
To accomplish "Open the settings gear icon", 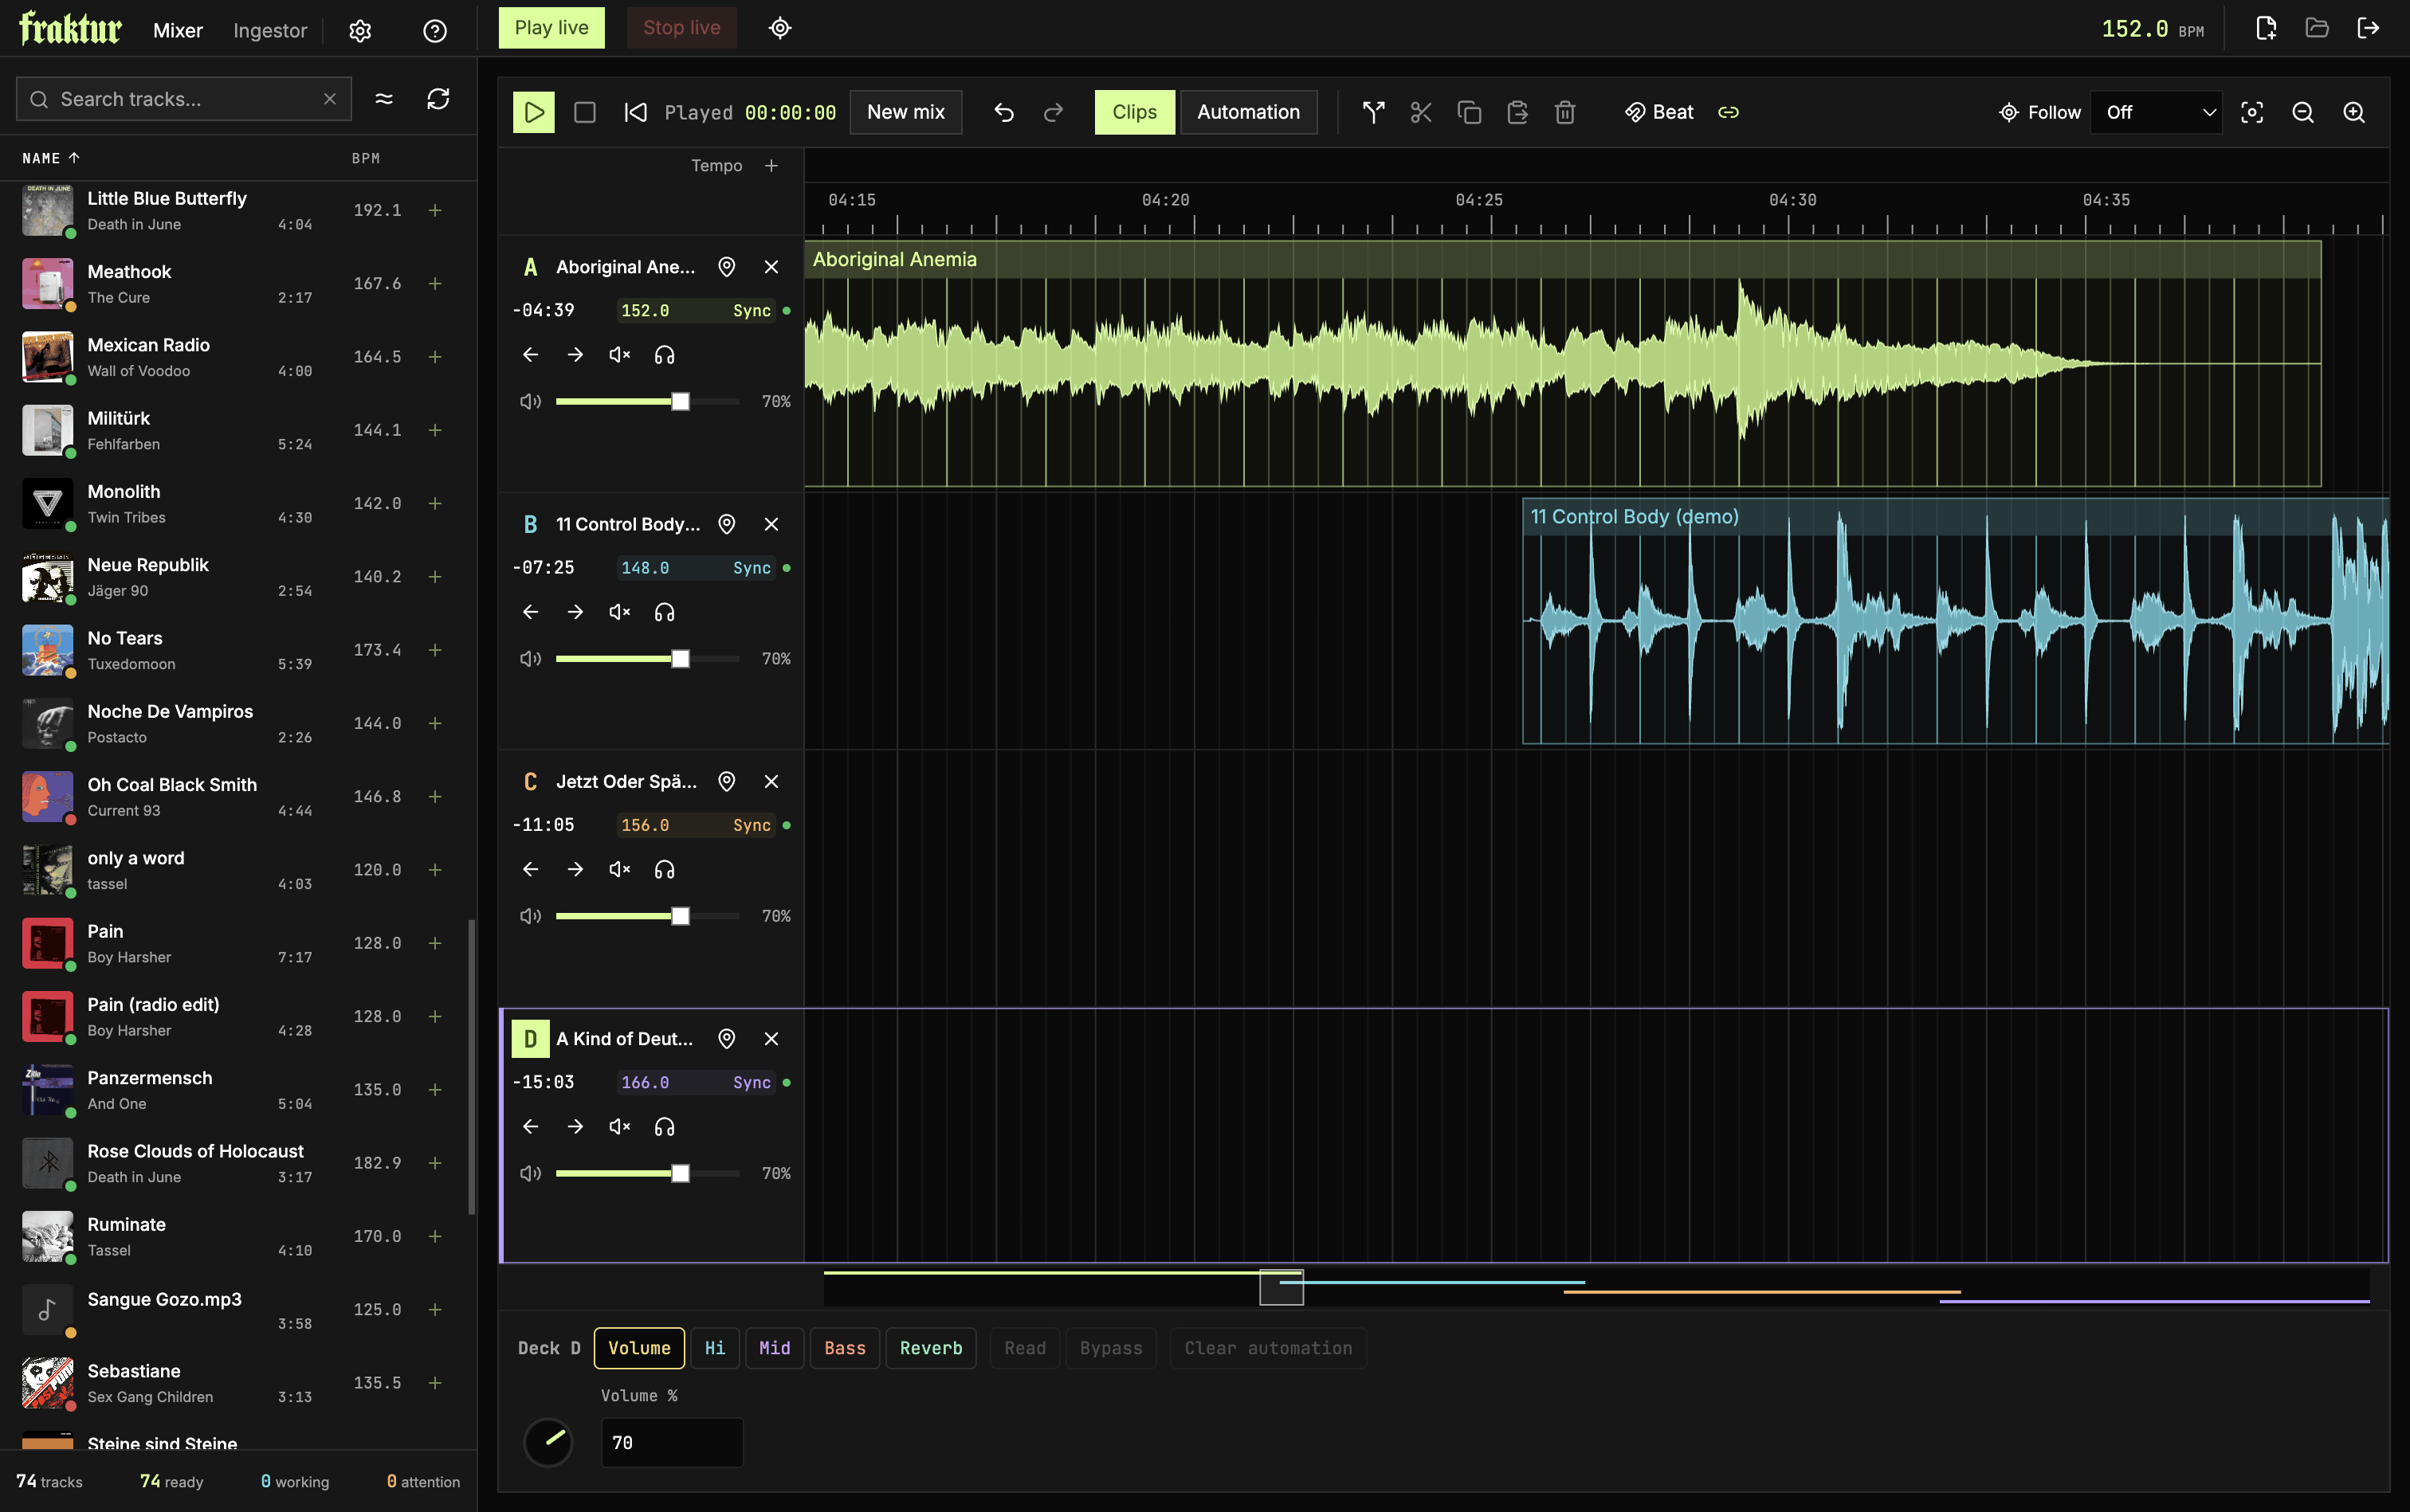I will [x=360, y=31].
